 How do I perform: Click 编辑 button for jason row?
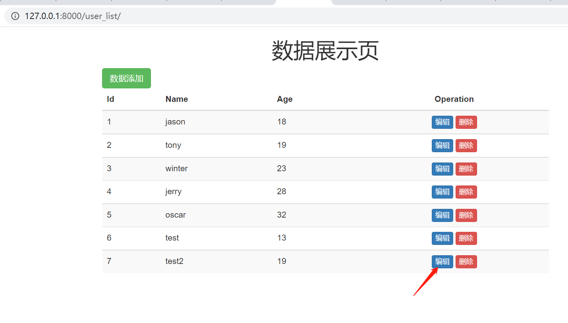(x=442, y=122)
